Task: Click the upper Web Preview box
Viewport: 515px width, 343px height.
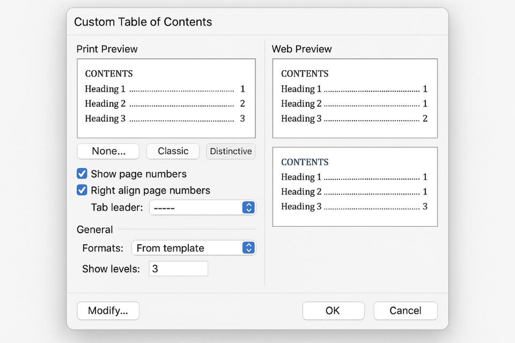Action: 355,99
